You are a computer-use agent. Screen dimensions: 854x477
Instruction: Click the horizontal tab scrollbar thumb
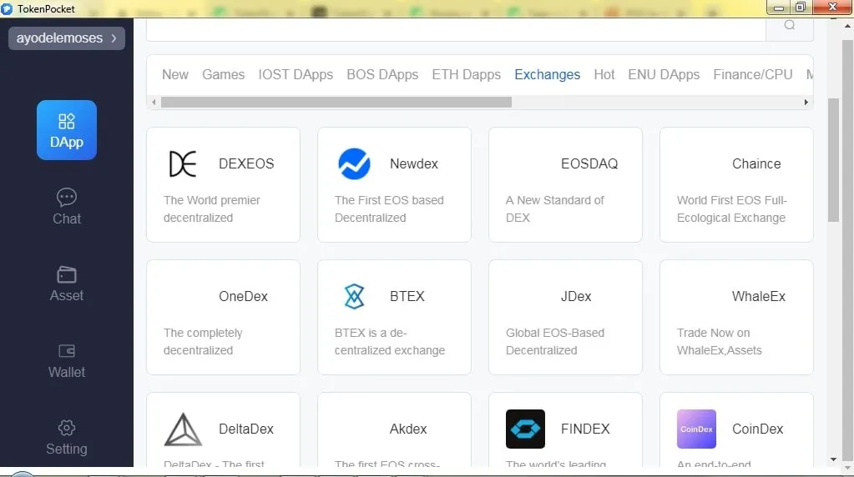[x=336, y=103]
